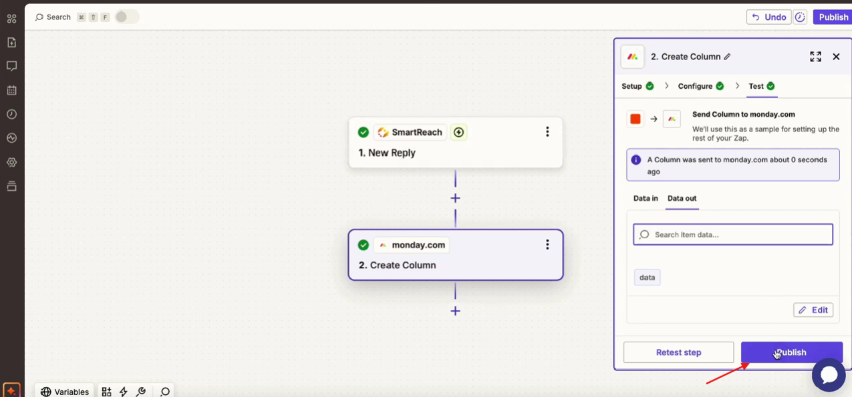Open three-dot menu on Create Column step
Screen dimensions: 852x397
(547, 245)
